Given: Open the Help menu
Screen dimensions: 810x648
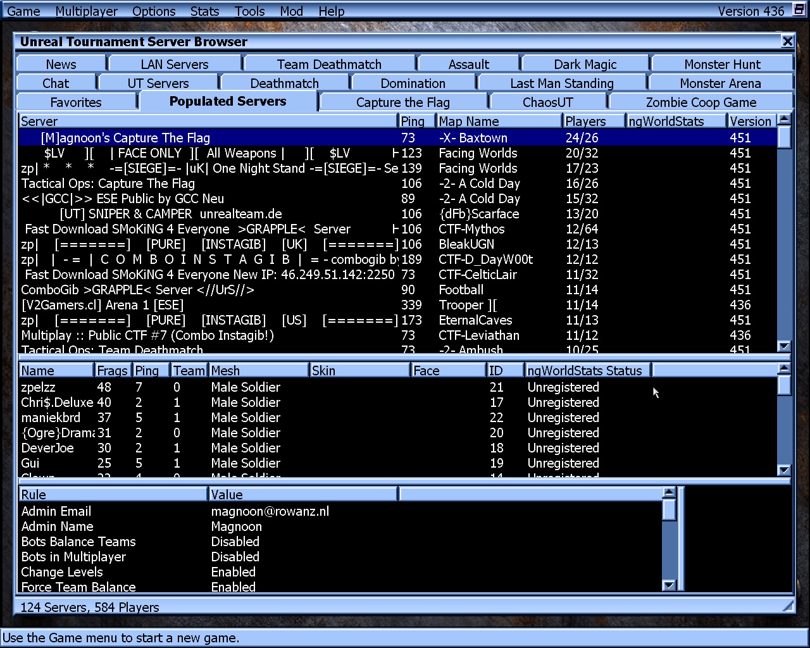Looking at the screenshot, I should (331, 11).
